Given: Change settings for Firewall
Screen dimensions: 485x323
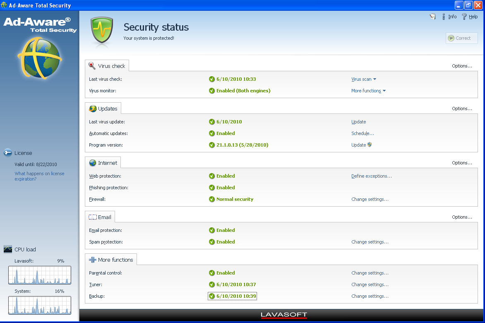Looking at the screenshot, I should coord(370,199).
